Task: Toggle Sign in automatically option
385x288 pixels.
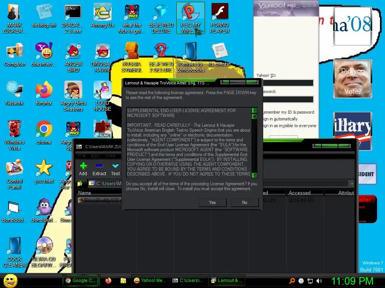Action: coord(280,119)
